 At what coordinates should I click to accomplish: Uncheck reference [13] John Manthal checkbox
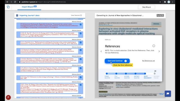click(x=81, y=59)
